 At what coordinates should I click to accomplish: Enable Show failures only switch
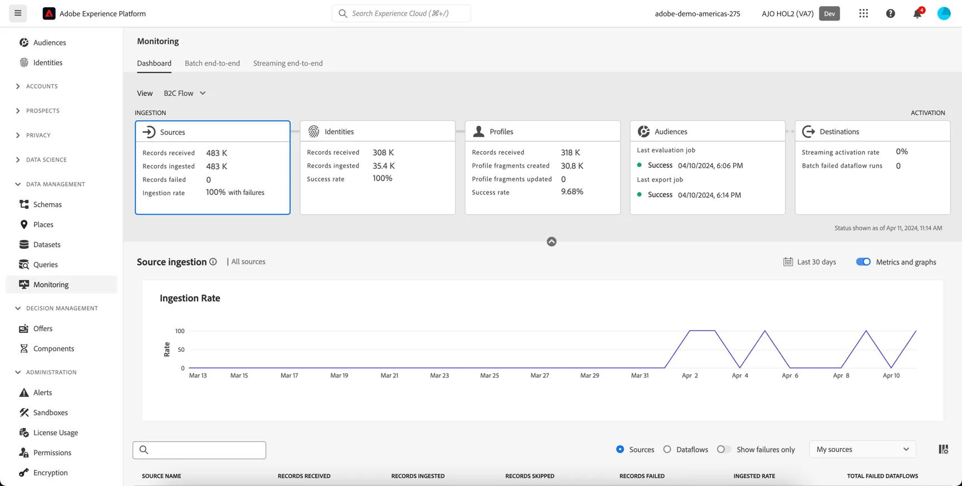click(x=724, y=449)
